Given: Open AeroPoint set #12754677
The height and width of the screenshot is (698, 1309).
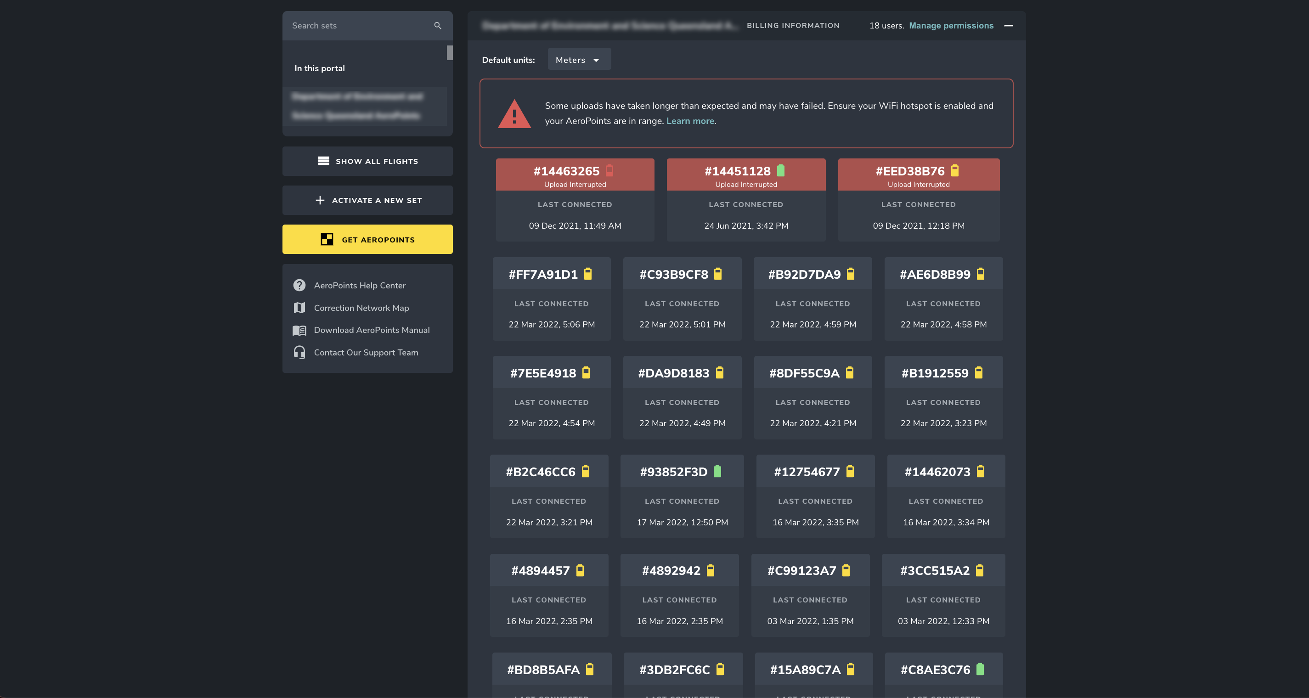Looking at the screenshot, I should [816, 496].
